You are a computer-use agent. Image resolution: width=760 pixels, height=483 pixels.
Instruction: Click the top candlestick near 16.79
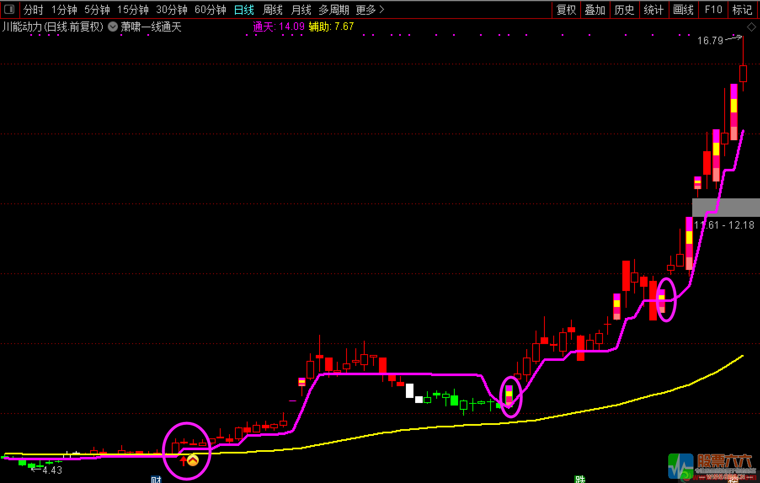(x=743, y=73)
